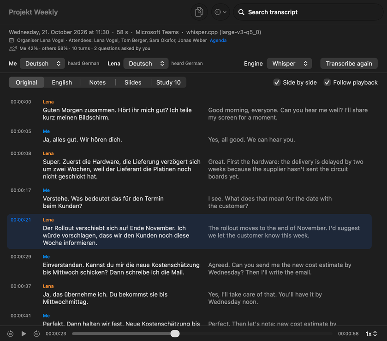Click the German text starting "Der Rollout verschiebt"

point(116,235)
